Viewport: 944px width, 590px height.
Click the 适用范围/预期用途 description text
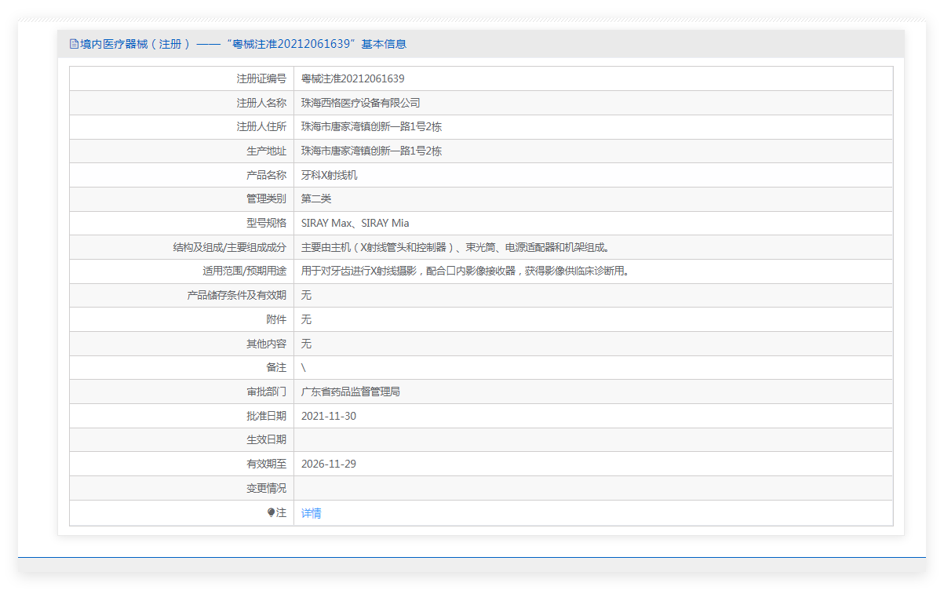(x=466, y=271)
